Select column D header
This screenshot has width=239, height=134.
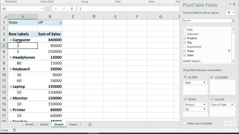pos(94,16)
